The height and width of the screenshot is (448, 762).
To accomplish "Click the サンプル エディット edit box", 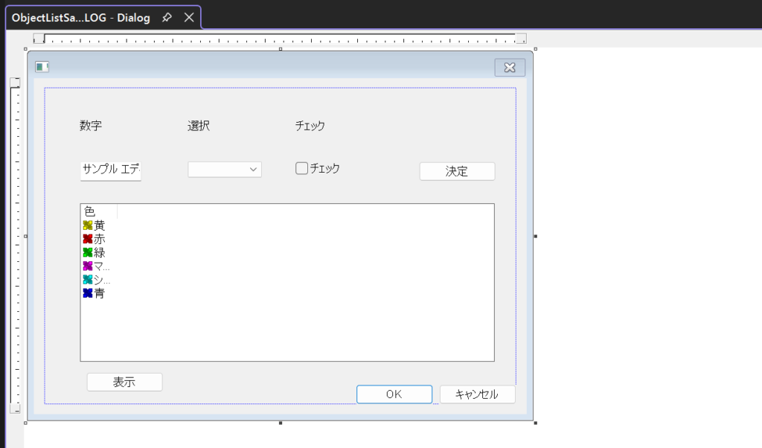I will [110, 170].
